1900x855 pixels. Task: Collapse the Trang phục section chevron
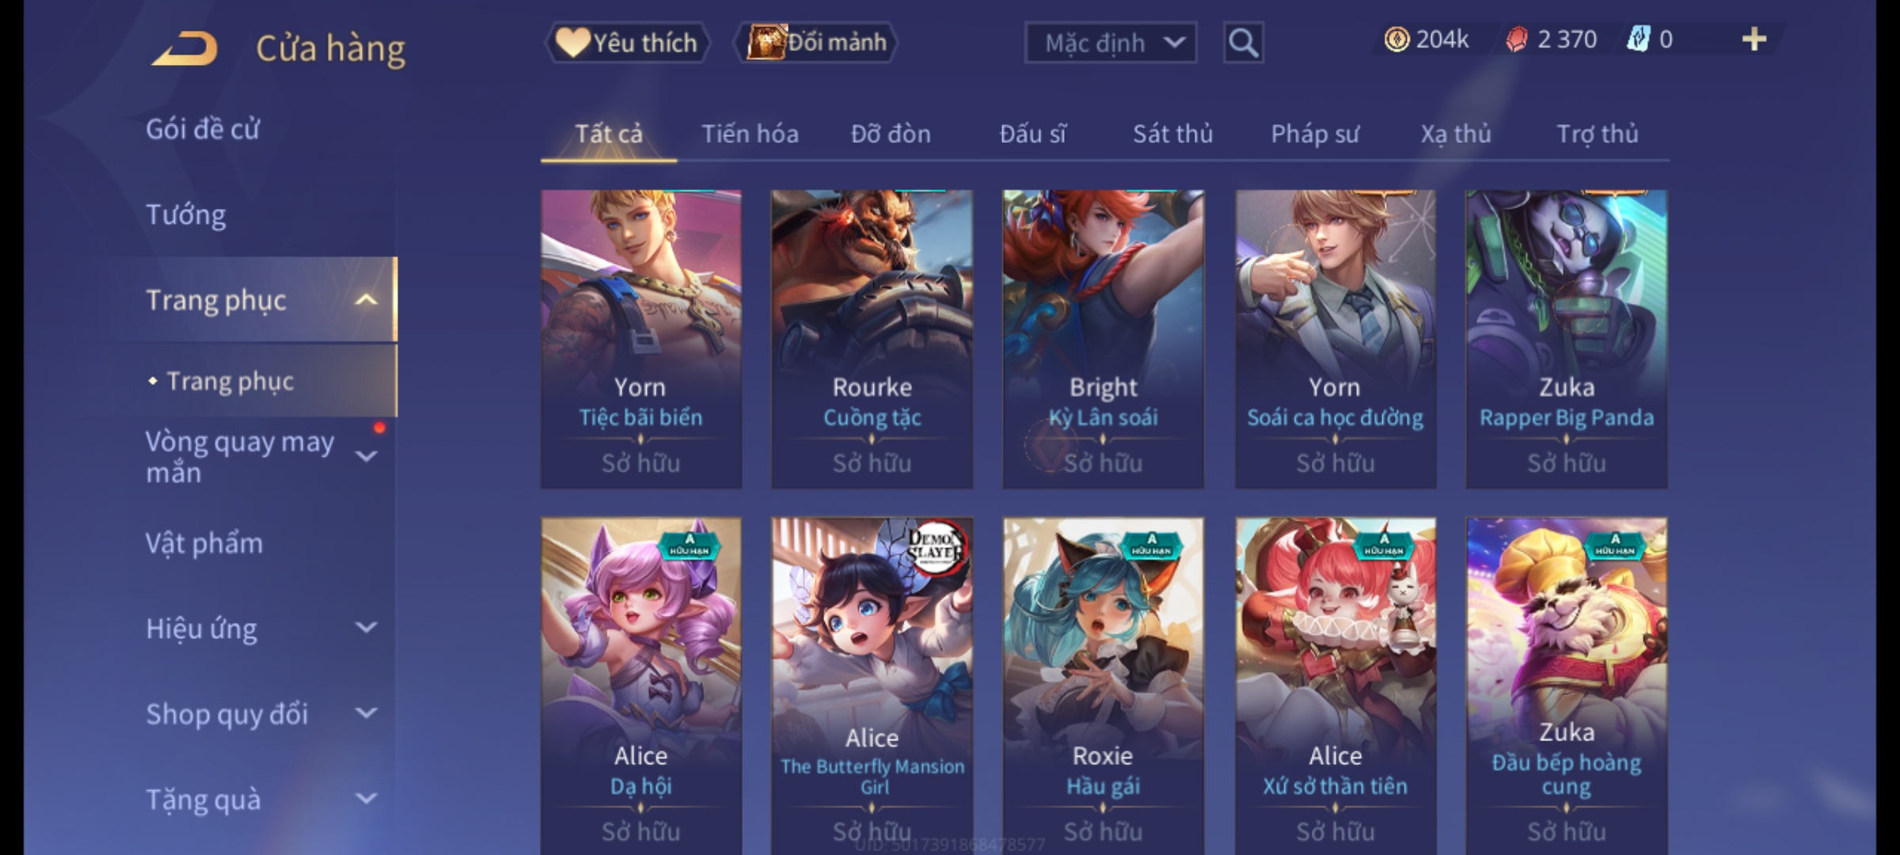coord(366,300)
